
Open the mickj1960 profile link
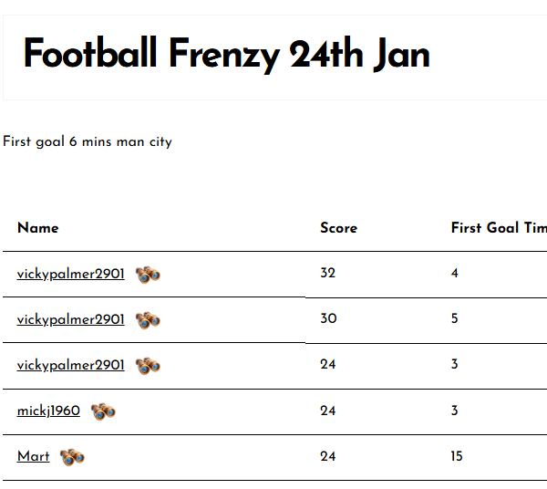pyautogui.click(x=48, y=411)
